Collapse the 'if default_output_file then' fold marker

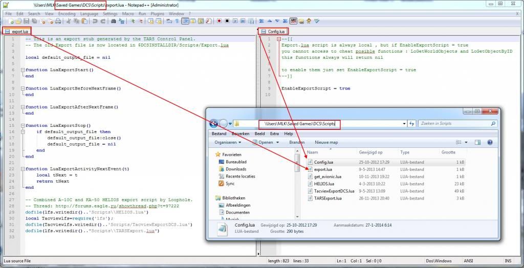[x=23, y=132]
